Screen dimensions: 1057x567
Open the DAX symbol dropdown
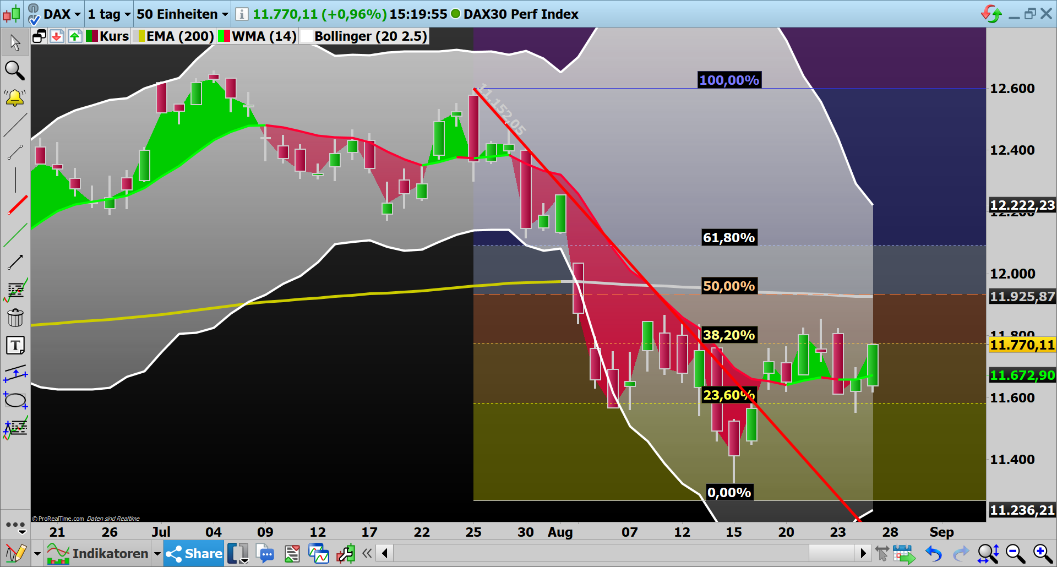tap(61, 14)
